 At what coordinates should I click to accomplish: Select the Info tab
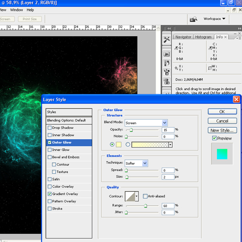(219, 37)
